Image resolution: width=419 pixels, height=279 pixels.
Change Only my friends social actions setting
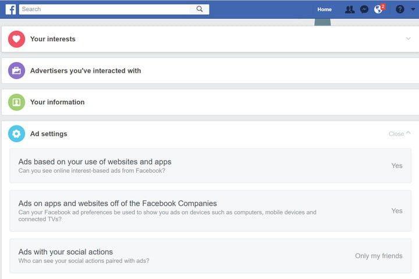click(379, 256)
